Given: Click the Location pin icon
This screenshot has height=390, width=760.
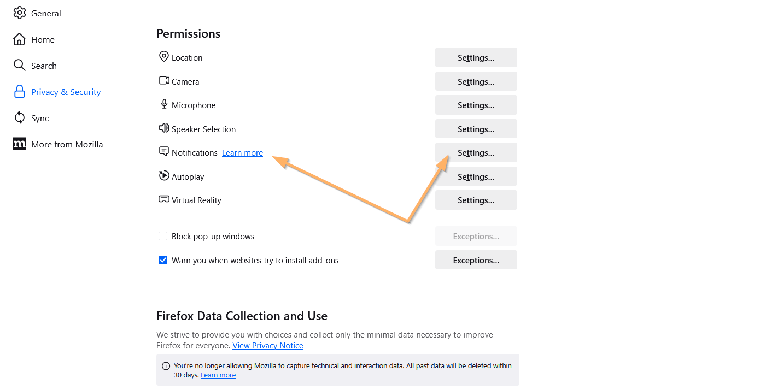Looking at the screenshot, I should (x=163, y=57).
